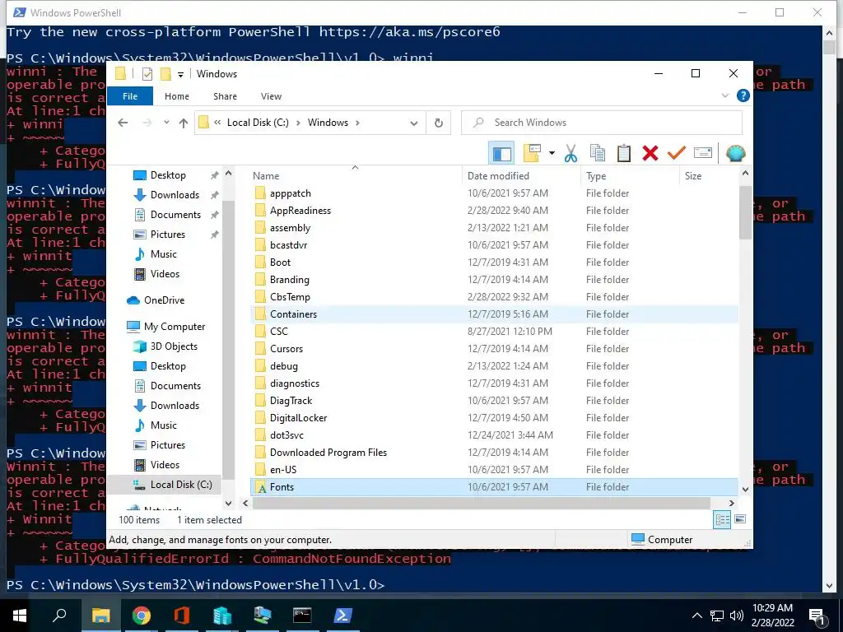Switch to details view layout button
843x632 pixels.
tap(722, 519)
